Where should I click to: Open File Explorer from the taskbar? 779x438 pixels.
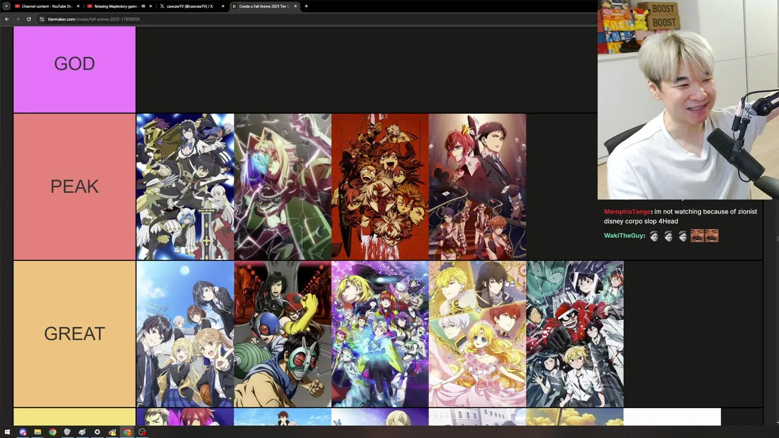37,433
